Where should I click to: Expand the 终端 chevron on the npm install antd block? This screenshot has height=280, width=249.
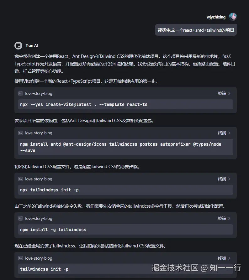click(x=229, y=133)
